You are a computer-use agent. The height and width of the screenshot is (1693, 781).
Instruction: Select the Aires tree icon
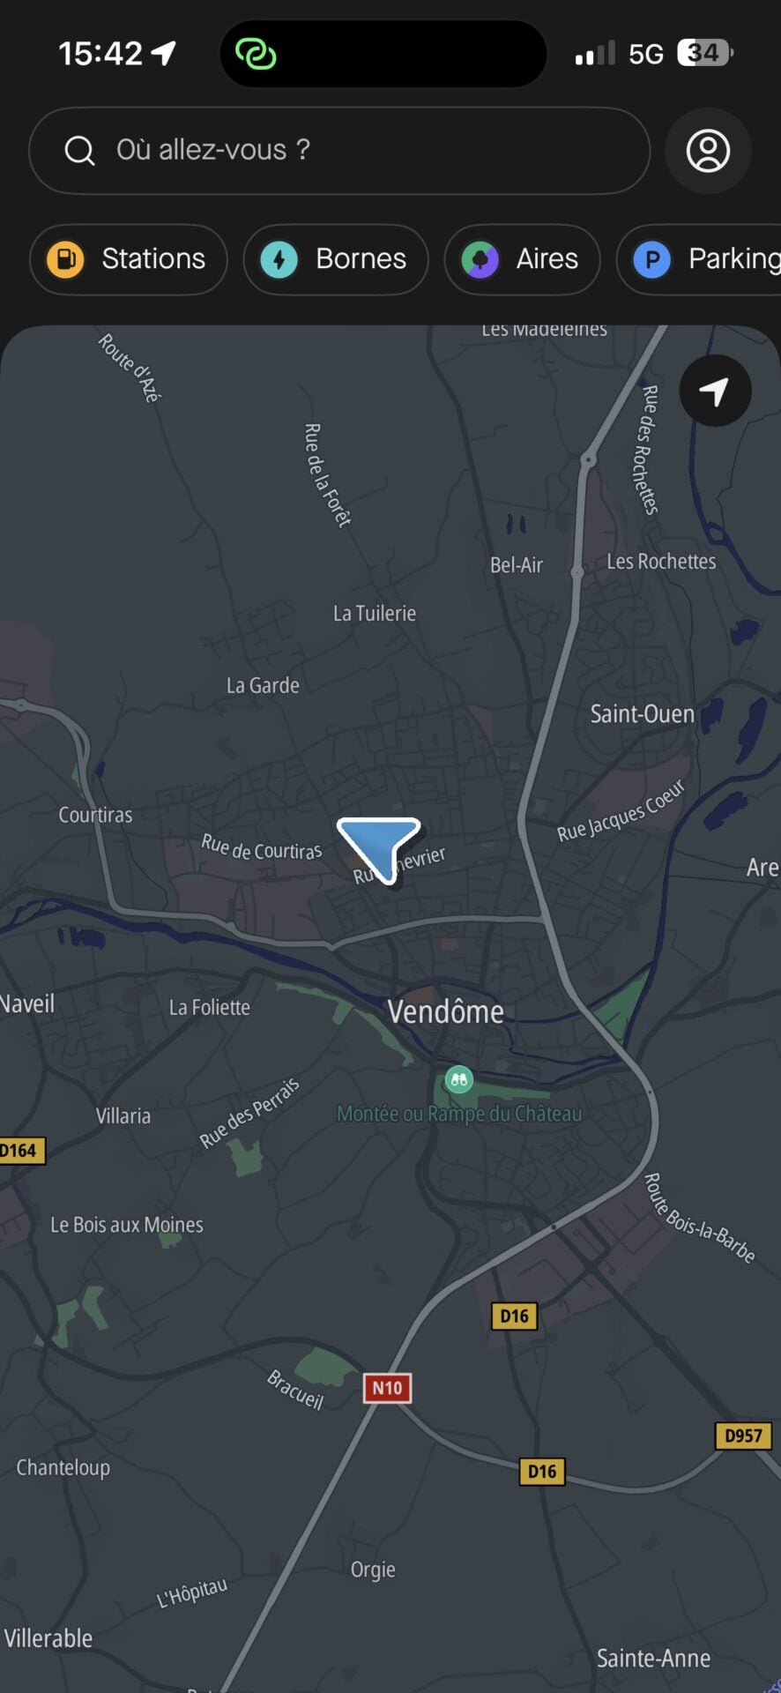tap(480, 259)
